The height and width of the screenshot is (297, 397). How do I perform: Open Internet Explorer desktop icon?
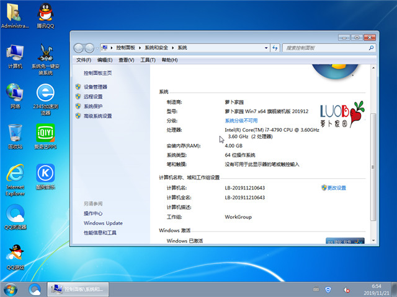pos(15,180)
